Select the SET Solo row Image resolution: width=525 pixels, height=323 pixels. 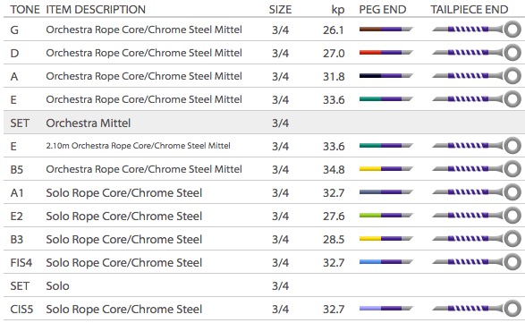click(264, 285)
